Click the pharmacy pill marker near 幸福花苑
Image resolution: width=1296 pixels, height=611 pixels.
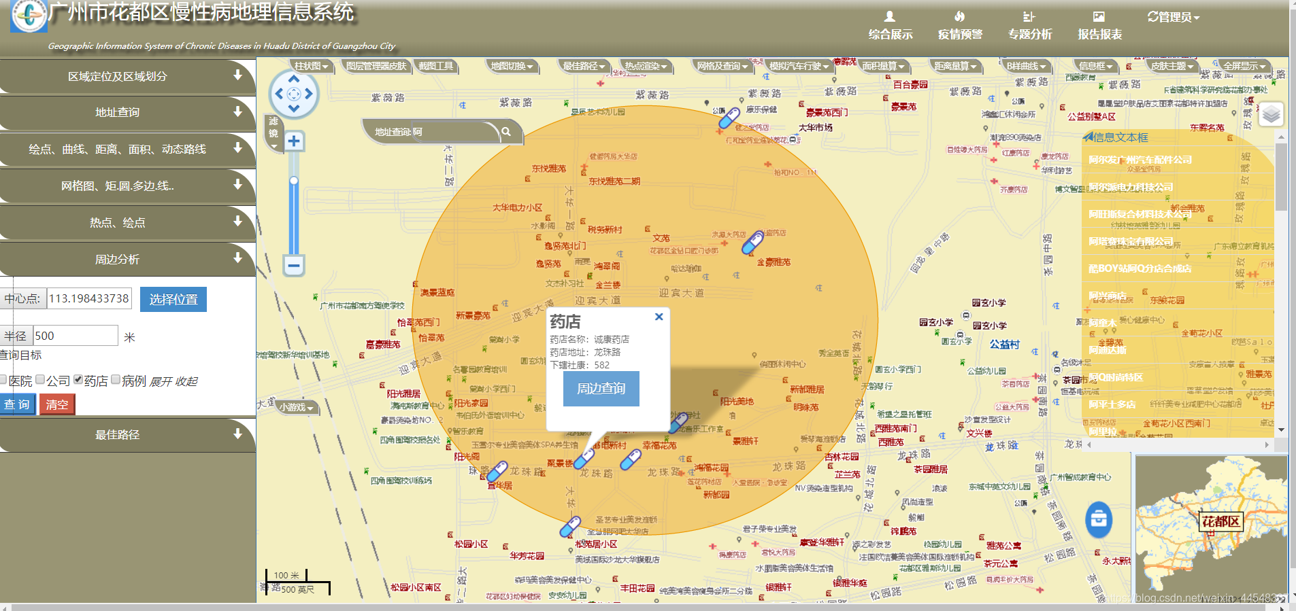(x=631, y=459)
